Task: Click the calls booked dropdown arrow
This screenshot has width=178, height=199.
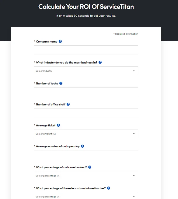Action: point(134,176)
